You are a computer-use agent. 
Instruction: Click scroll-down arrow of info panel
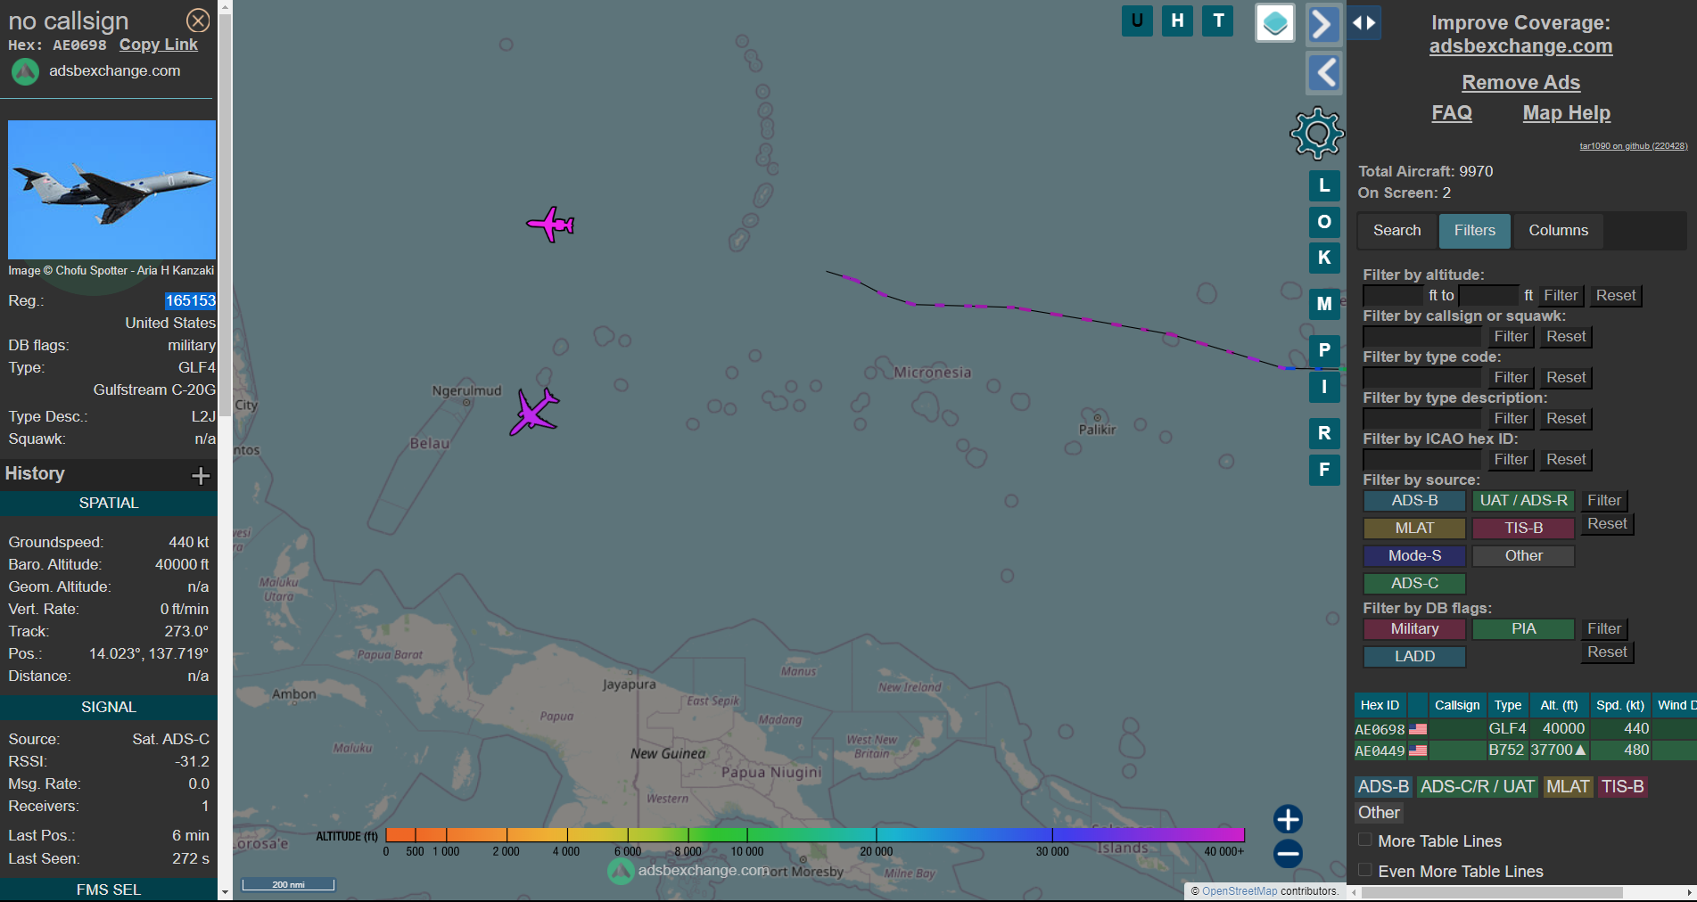pyautogui.click(x=225, y=891)
